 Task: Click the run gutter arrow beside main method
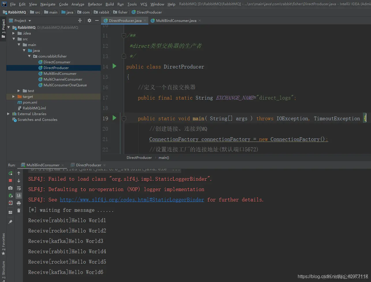[115, 118]
